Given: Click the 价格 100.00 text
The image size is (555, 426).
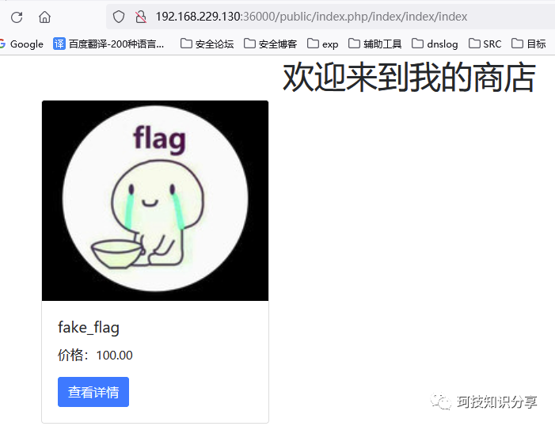Looking at the screenshot, I should tap(95, 355).
